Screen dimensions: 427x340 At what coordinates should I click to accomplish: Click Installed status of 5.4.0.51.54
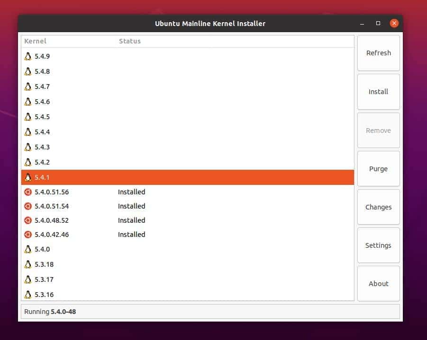[132, 206]
